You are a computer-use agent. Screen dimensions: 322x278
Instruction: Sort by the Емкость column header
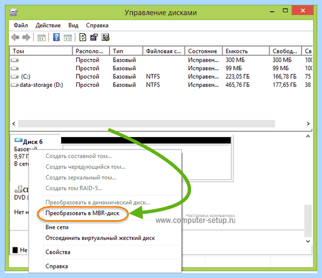(x=246, y=51)
